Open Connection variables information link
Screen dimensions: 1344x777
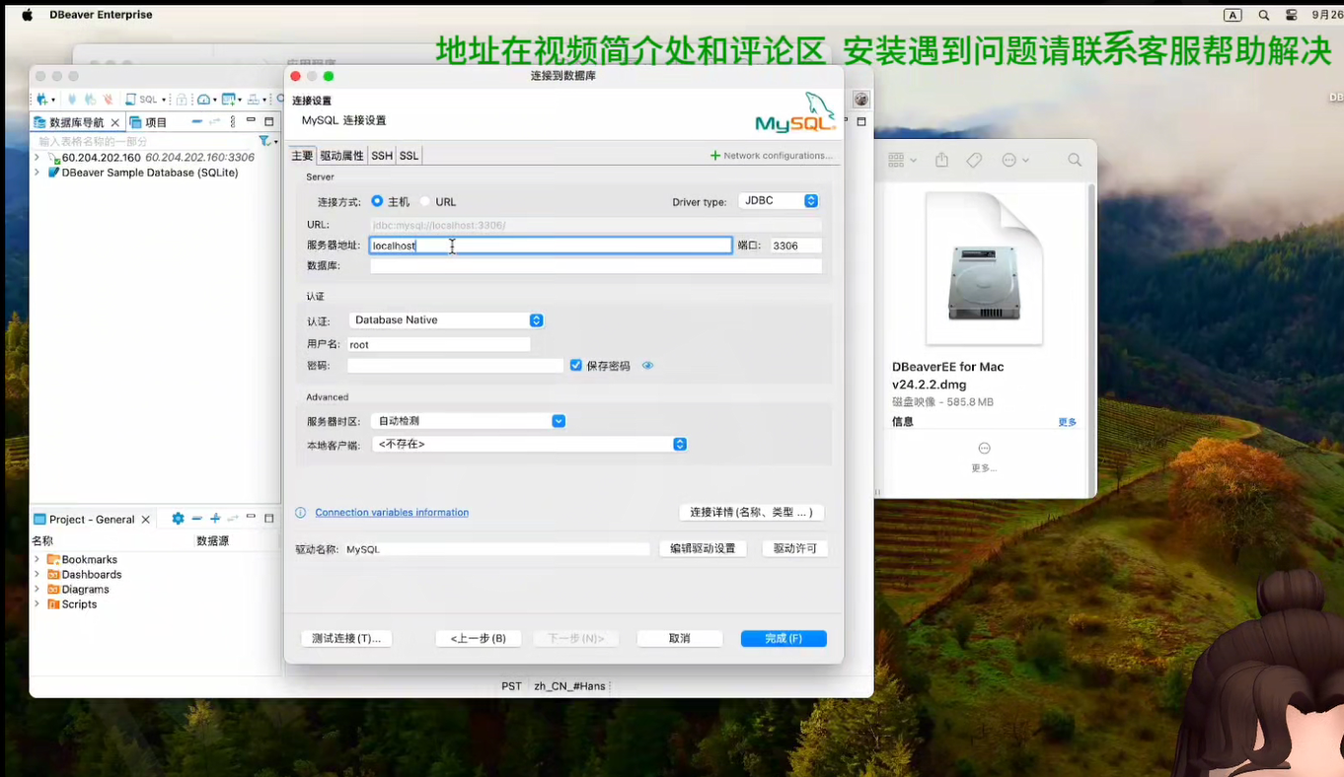[392, 513]
